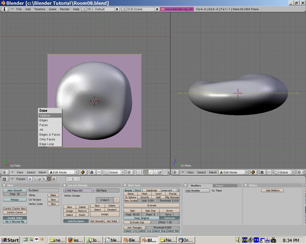
Task: Enable the Auto Smooth toggle
Action: pyautogui.click(x=15, y=190)
